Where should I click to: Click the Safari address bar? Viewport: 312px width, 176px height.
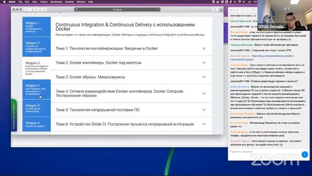tap(117, 9)
